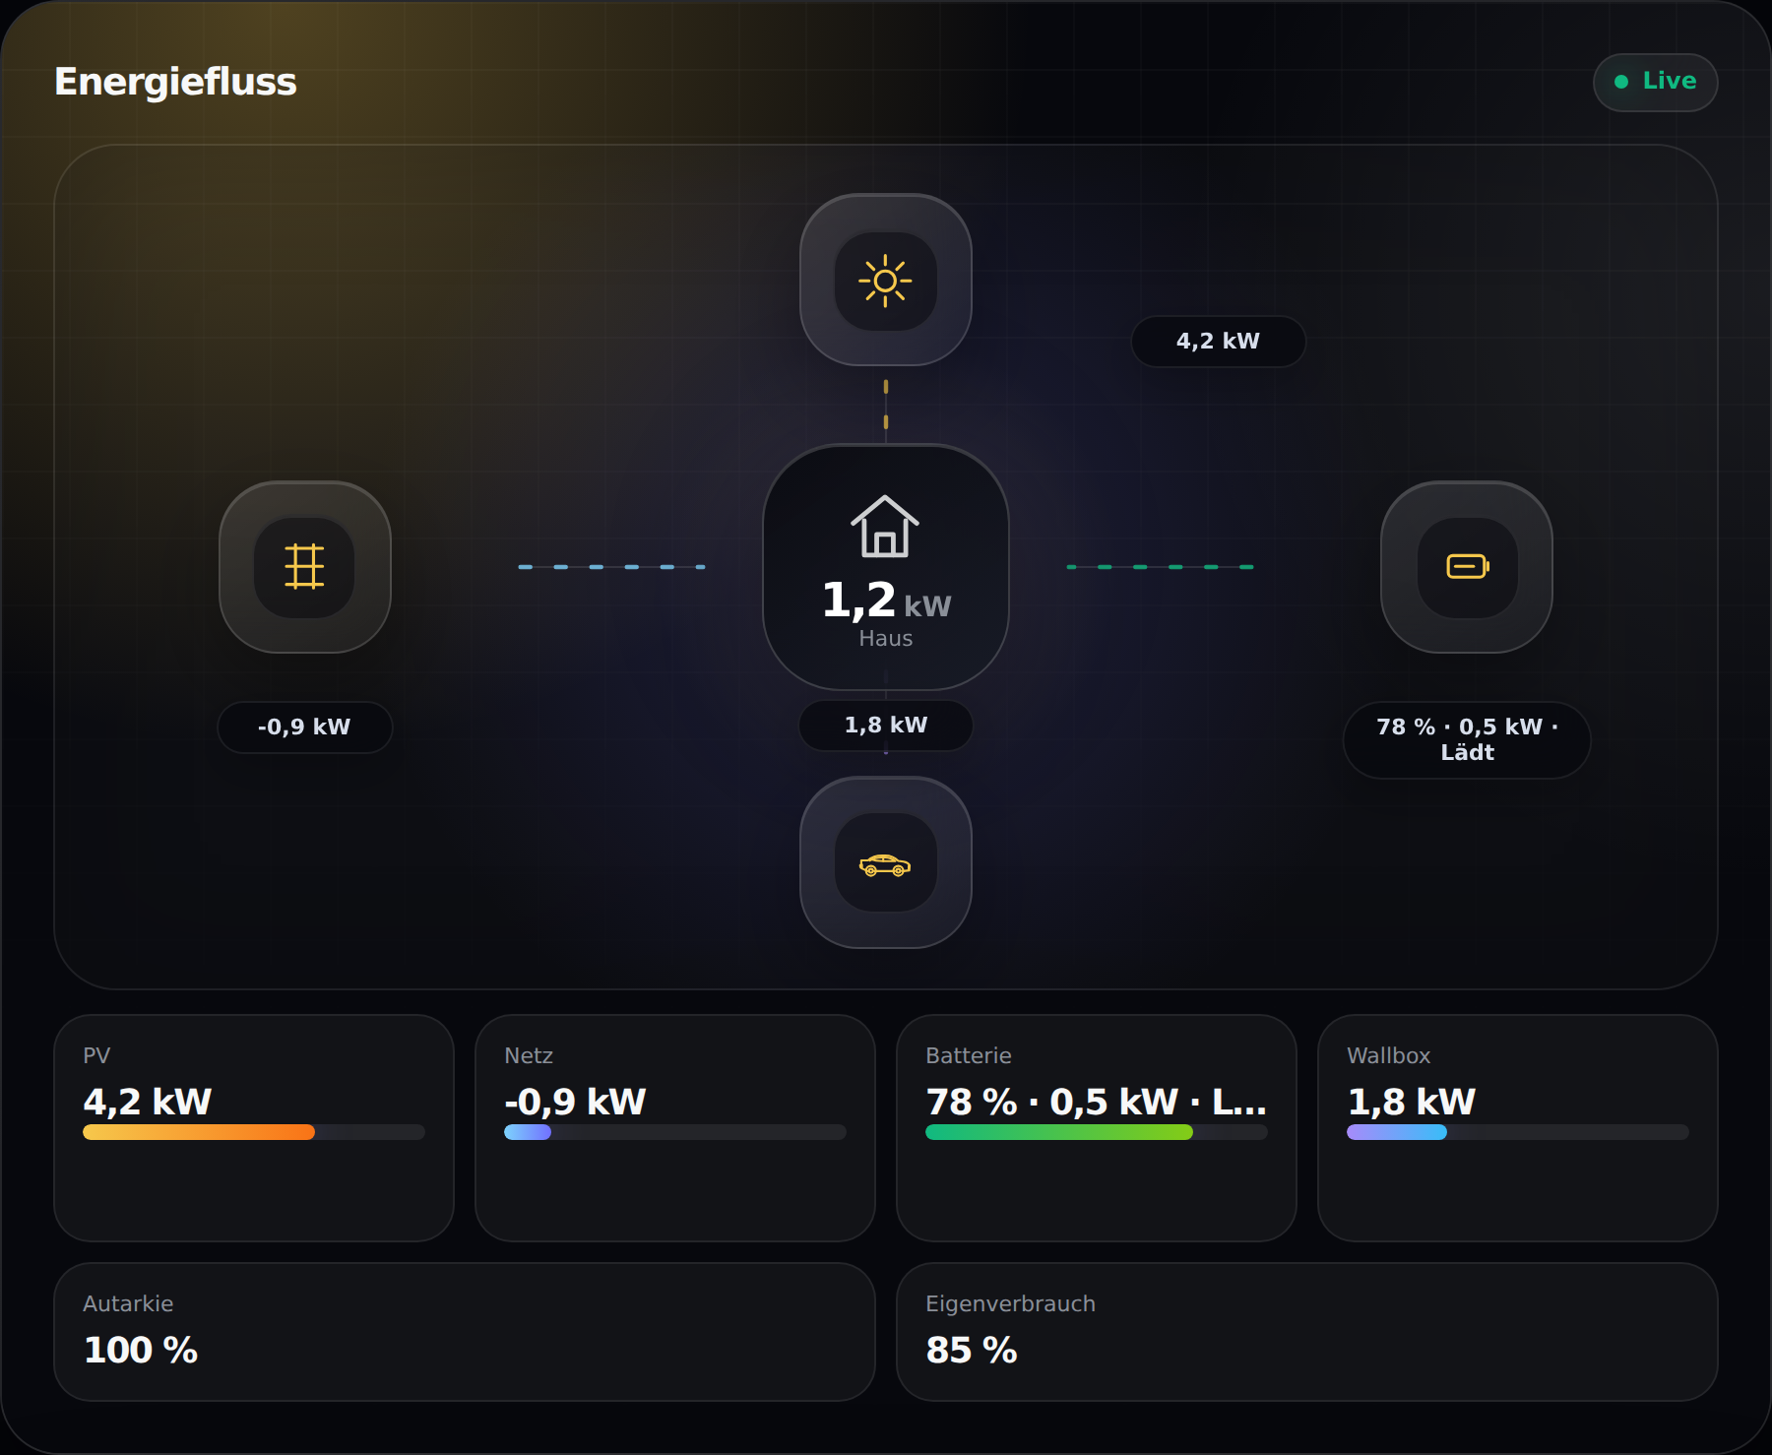Click the sun PV solar icon

coord(885,281)
